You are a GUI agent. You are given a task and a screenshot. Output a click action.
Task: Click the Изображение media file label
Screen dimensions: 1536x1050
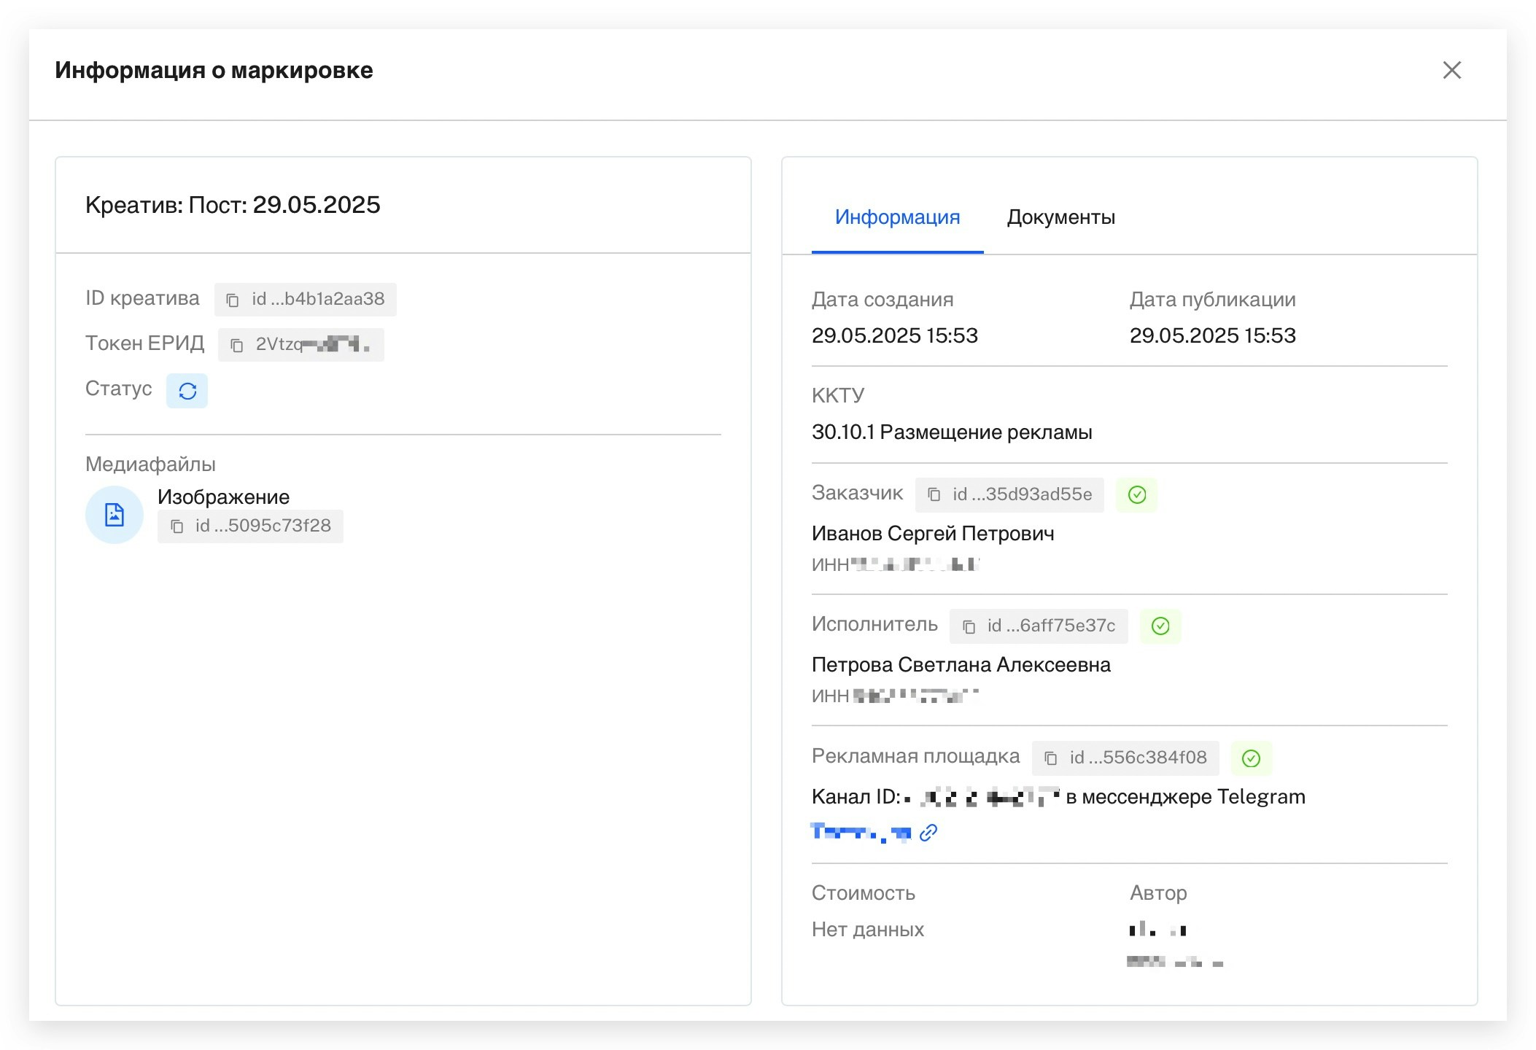click(223, 497)
